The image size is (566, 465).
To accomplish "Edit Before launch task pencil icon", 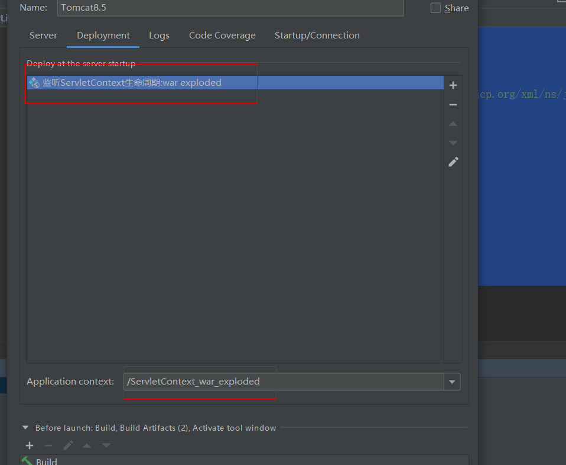I will pyautogui.click(x=68, y=445).
